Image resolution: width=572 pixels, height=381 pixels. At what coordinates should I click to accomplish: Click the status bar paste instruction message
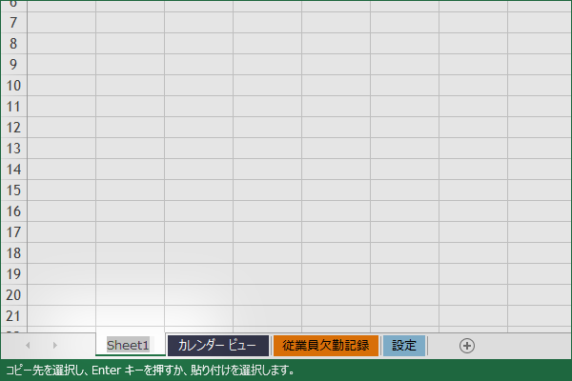pos(150,371)
